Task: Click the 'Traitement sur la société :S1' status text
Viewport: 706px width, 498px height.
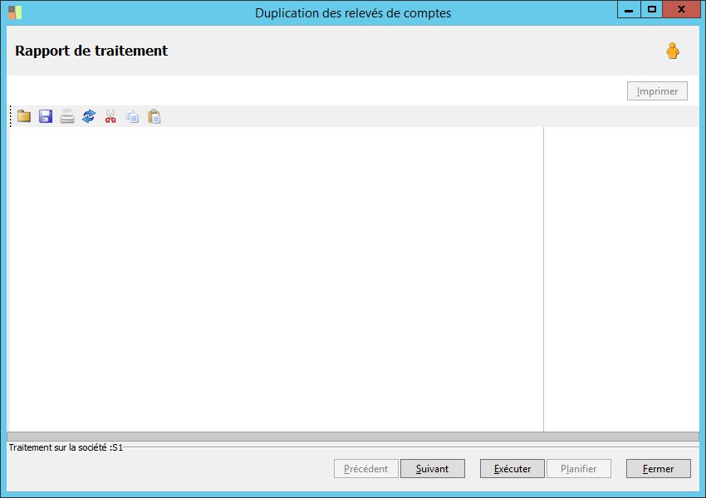Action: [66, 447]
